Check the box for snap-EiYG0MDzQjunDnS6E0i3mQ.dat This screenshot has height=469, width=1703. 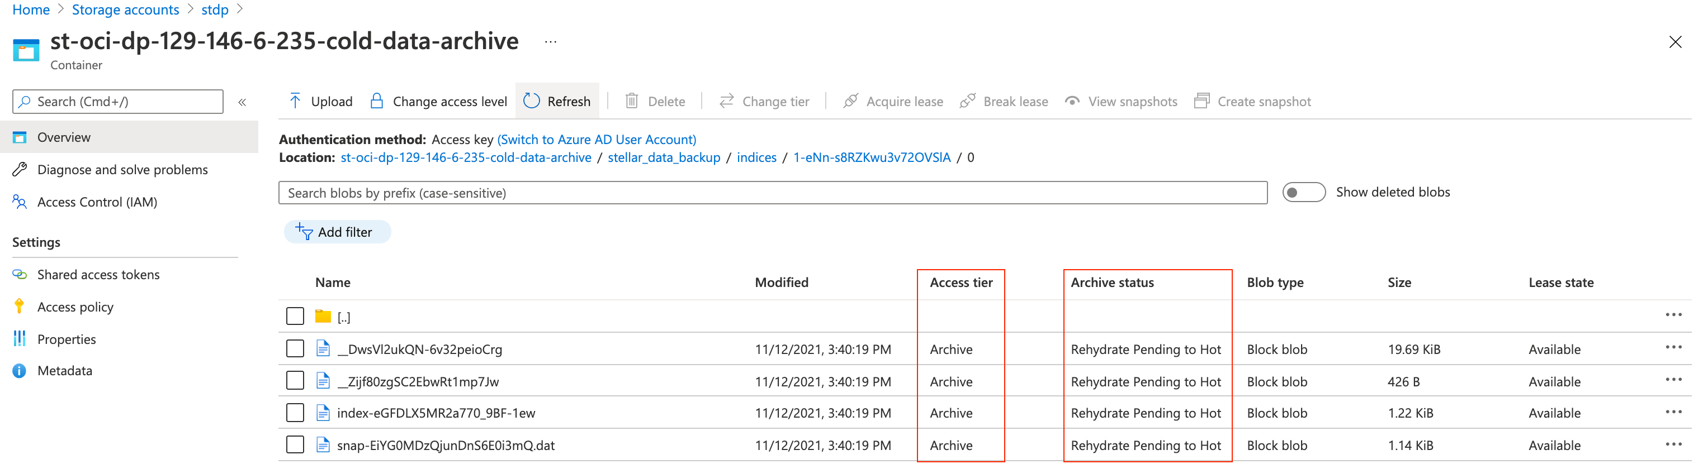click(x=295, y=444)
